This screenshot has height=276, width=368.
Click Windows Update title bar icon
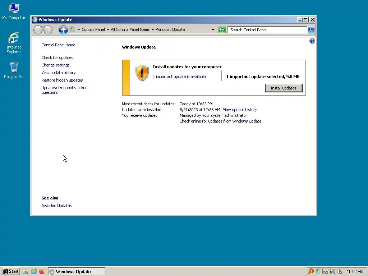tap(35, 20)
